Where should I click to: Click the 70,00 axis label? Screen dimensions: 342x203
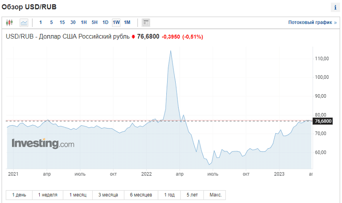click(x=320, y=134)
